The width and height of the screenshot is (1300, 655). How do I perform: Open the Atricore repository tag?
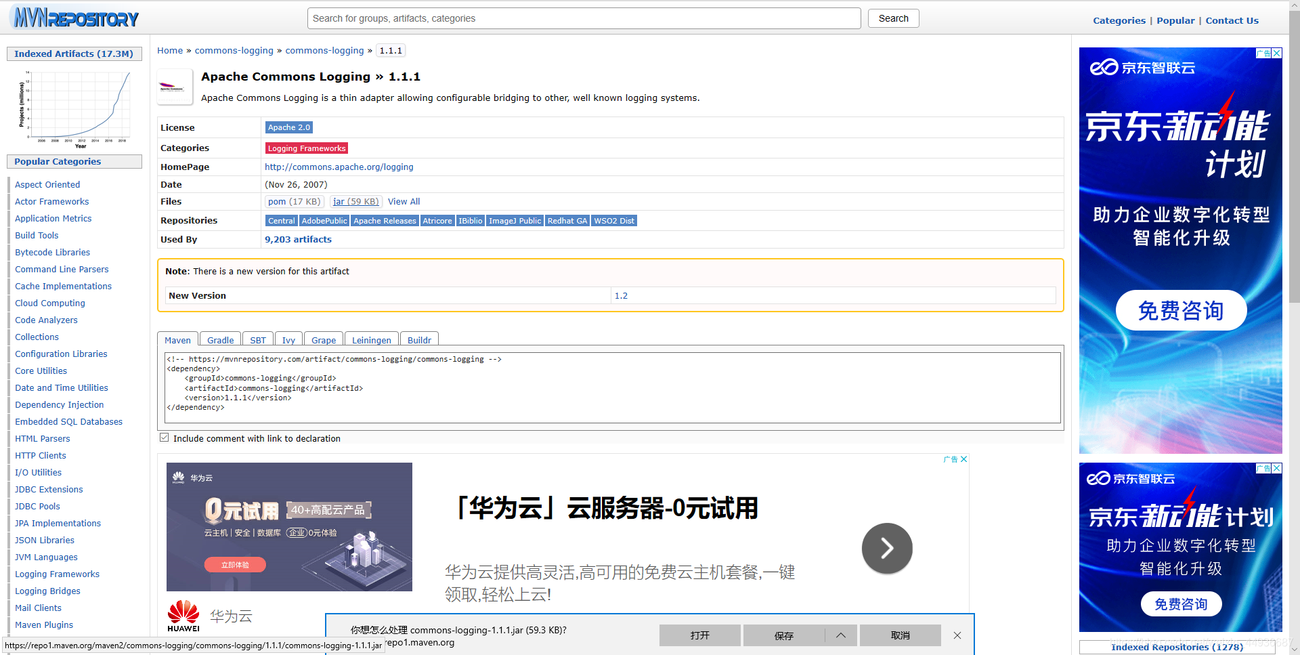[437, 221]
